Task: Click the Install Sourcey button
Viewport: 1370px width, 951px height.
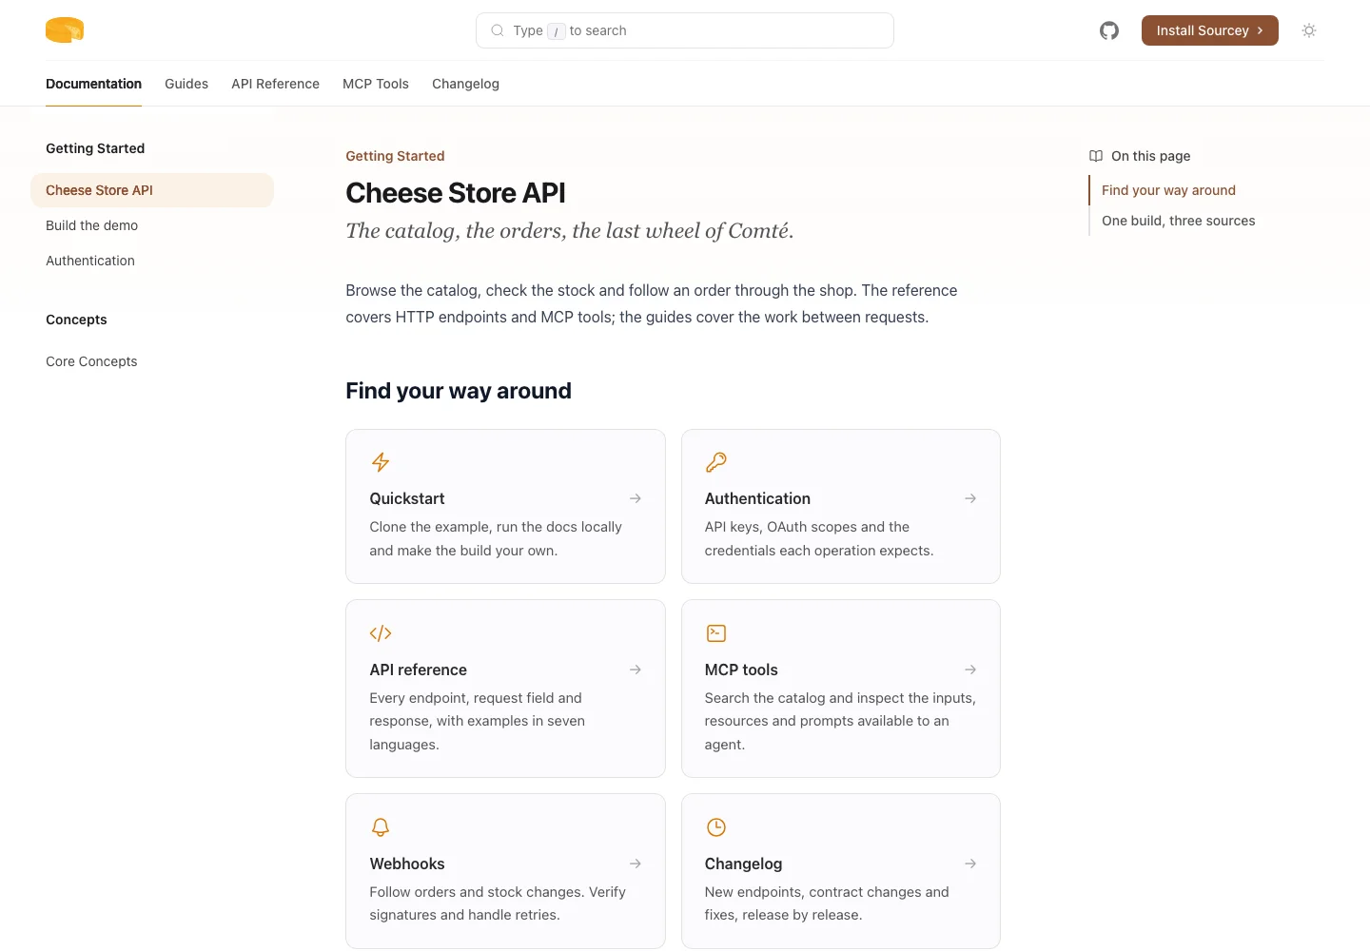Action: pyautogui.click(x=1210, y=30)
